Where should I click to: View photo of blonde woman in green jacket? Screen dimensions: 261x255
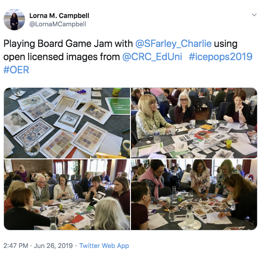click(194, 123)
